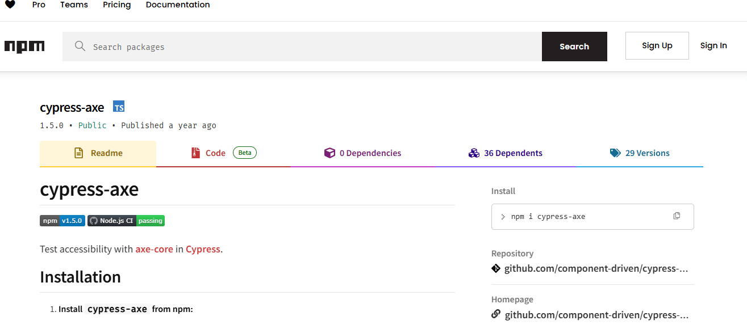Screen dimensions: 747x329
Task: Open the Pricing menu item
Action: (116, 5)
